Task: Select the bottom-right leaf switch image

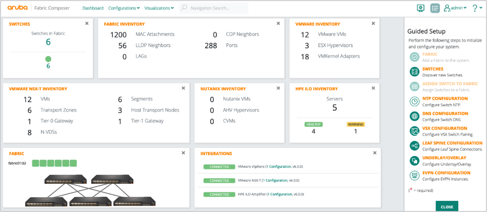Action: tap(134, 201)
